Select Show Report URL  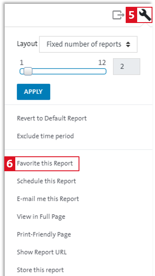pyautogui.click(x=42, y=252)
